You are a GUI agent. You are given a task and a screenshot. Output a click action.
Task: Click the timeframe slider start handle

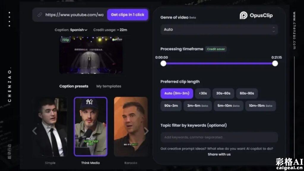[163, 63]
